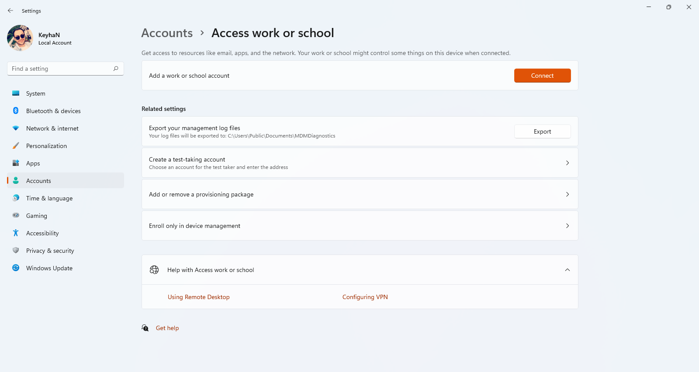Click the Get help chat icon
Viewport: 699px width, 372px height.
click(x=145, y=328)
